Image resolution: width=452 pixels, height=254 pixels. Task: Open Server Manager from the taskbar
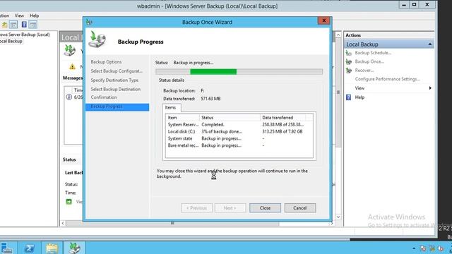(6, 248)
